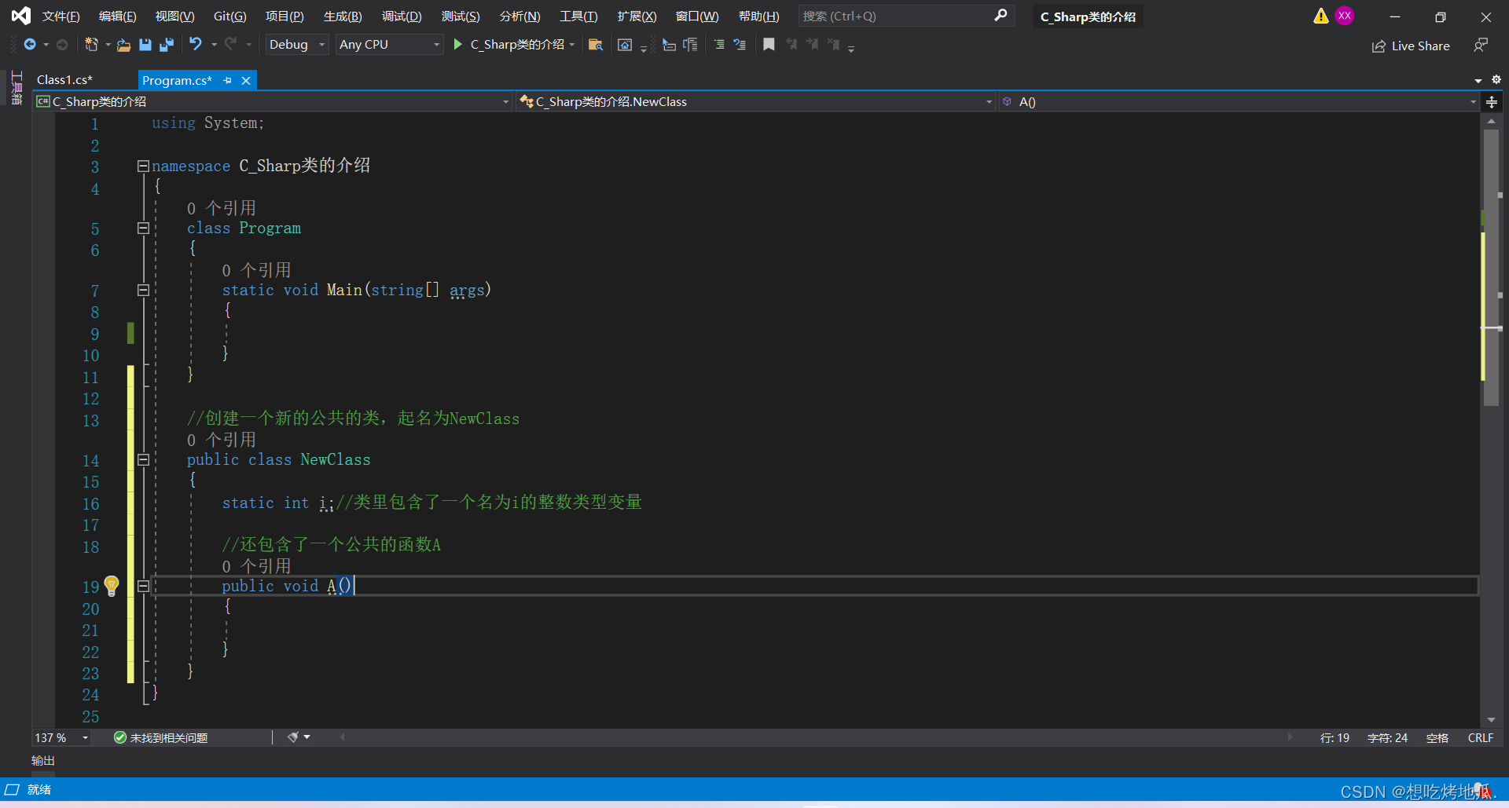Open the 编辑(E) menu
The image size is (1509, 808).
coord(118,16)
